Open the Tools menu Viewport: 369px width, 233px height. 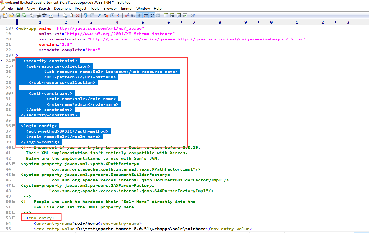pos(95,8)
